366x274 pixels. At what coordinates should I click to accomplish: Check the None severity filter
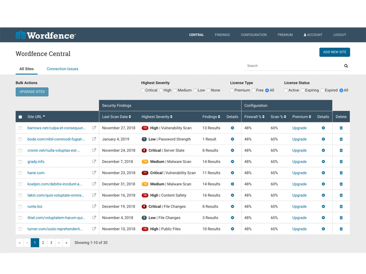tap(209, 90)
